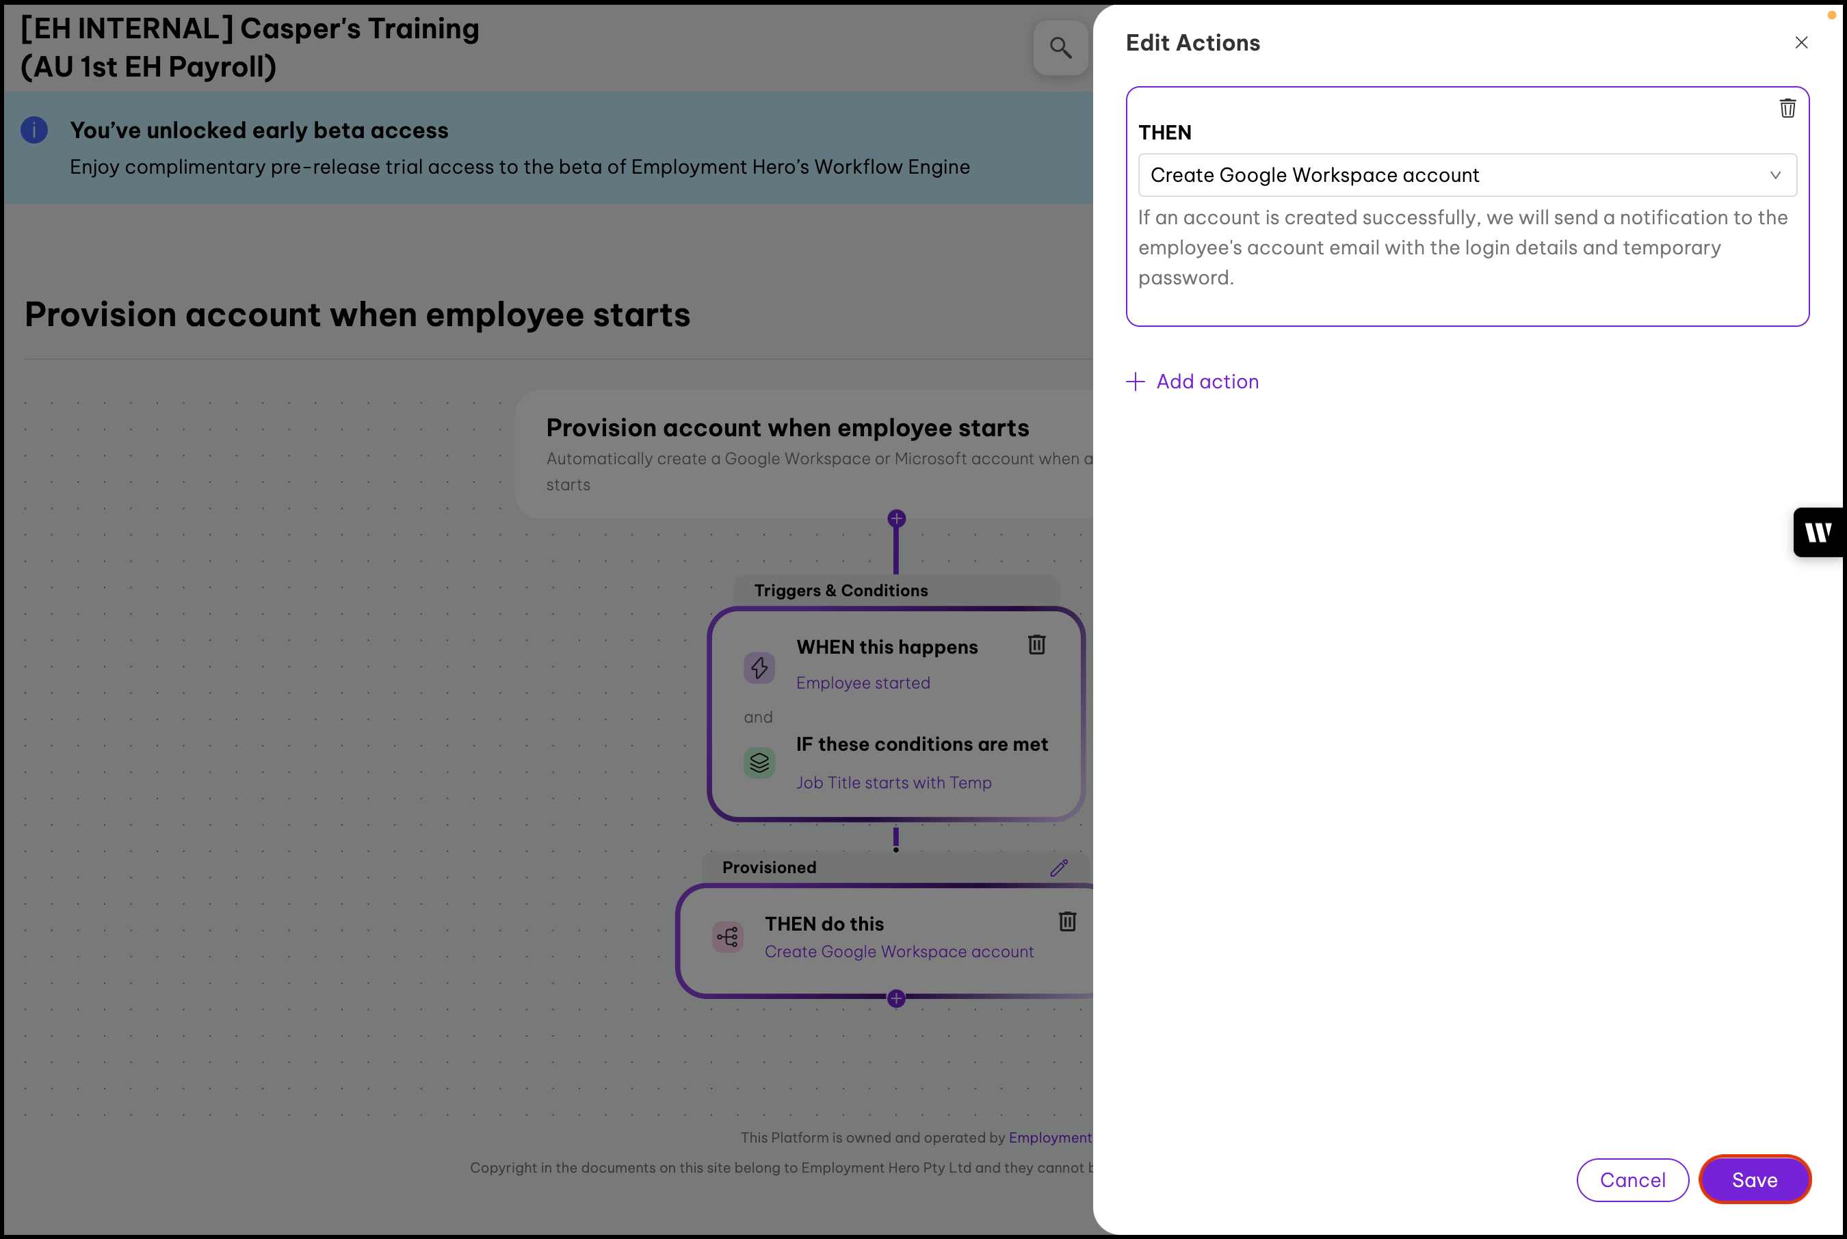
Task: Click the search magnifier icon
Action: click(1060, 48)
